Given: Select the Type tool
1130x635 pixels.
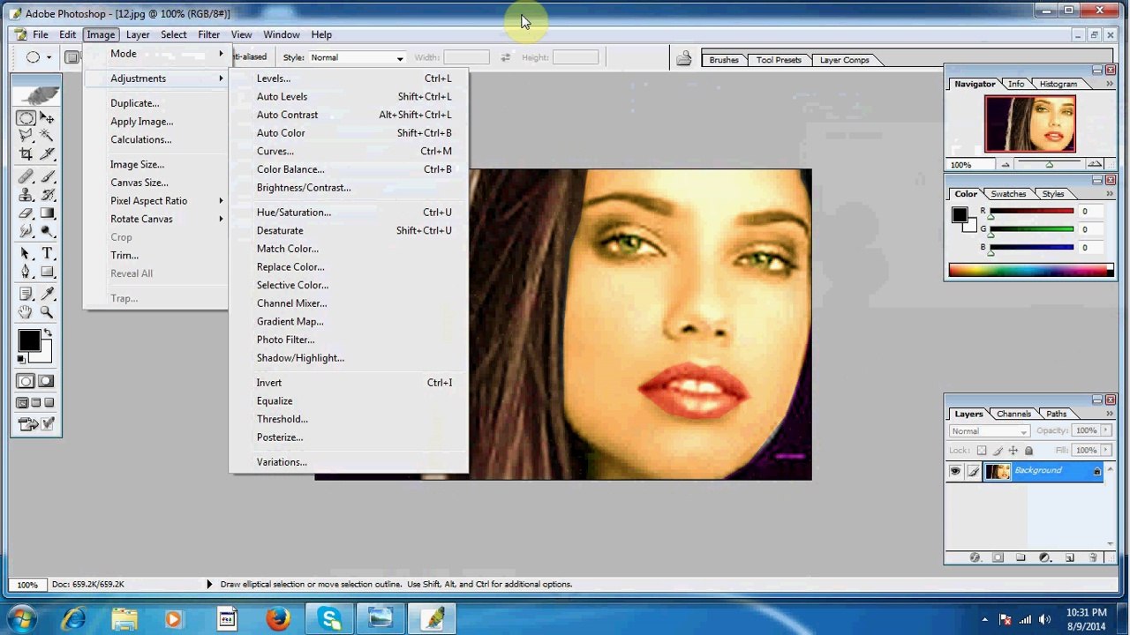Looking at the screenshot, I should tap(47, 254).
